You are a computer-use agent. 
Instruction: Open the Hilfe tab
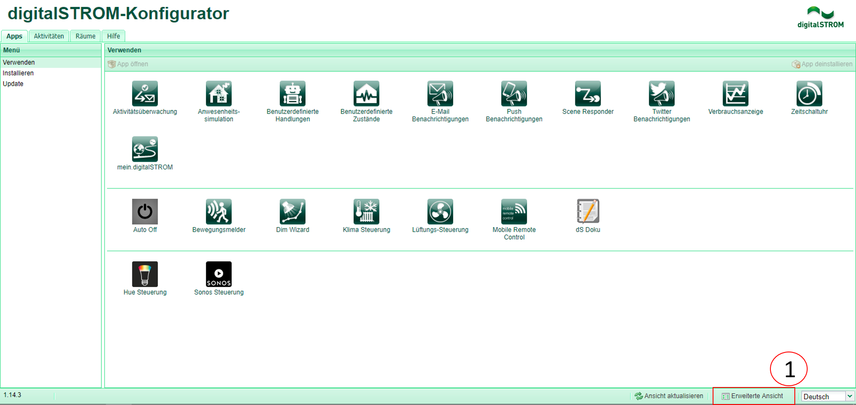coord(113,36)
